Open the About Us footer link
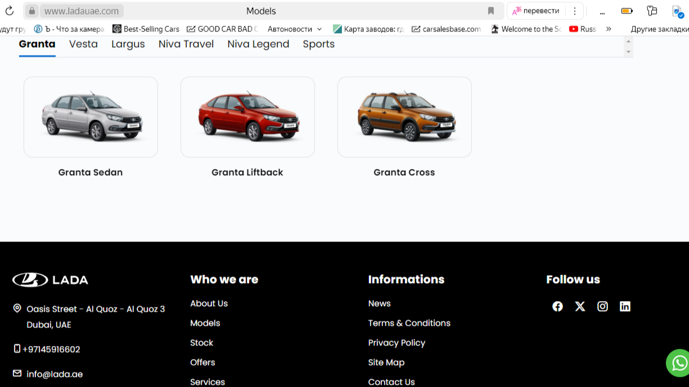 click(209, 303)
